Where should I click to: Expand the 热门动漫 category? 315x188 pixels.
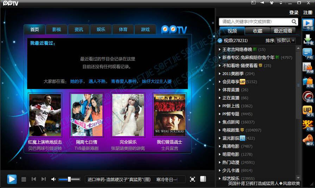tap(219, 162)
